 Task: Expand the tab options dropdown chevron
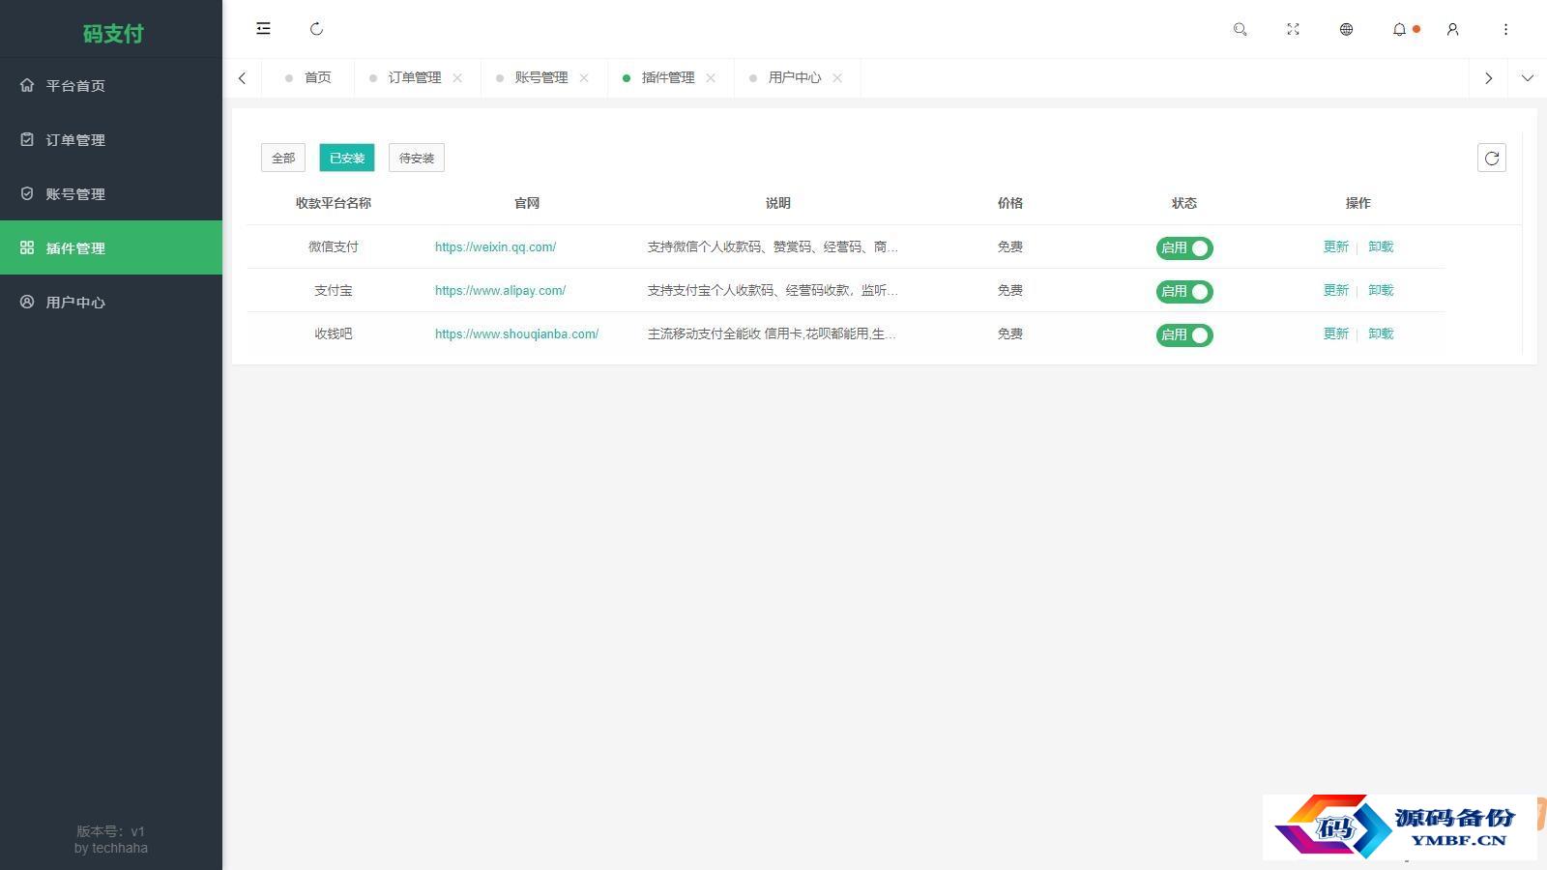(x=1528, y=77)
